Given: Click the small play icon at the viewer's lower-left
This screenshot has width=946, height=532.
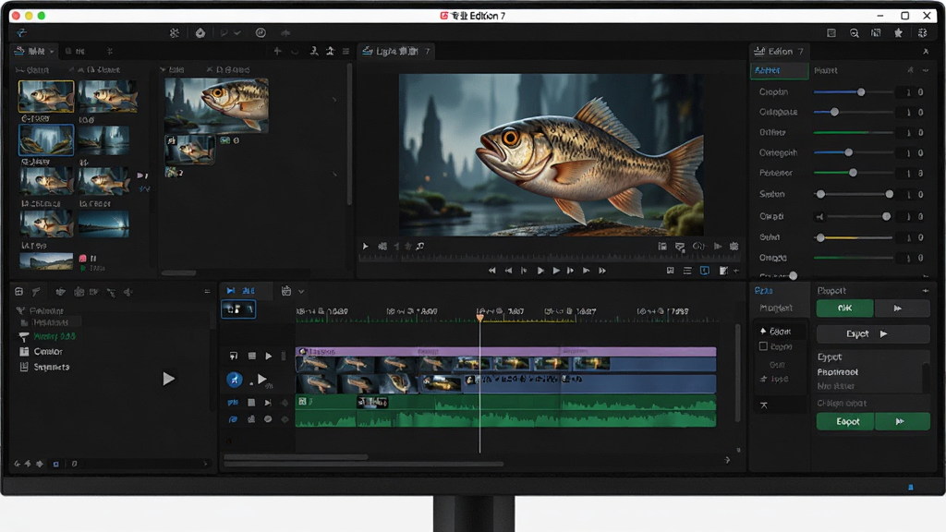Looking at the screenshot, I should [365, 246].
